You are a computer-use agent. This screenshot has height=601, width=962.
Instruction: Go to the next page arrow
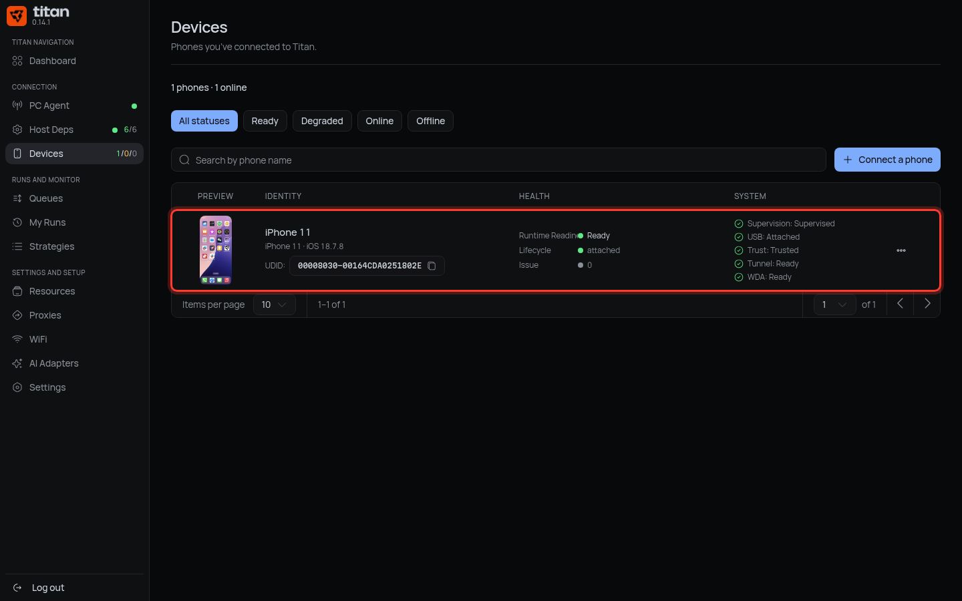pos(927,304)
